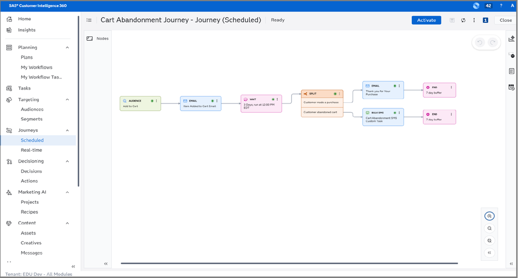Collapse the zoom controls panel
This screenshot has height=278, width=519.
(x=489, y=253)
